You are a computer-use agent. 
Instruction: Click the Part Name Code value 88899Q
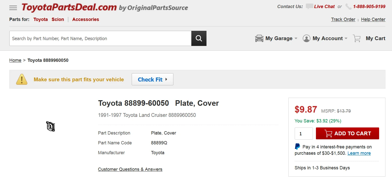159,143
